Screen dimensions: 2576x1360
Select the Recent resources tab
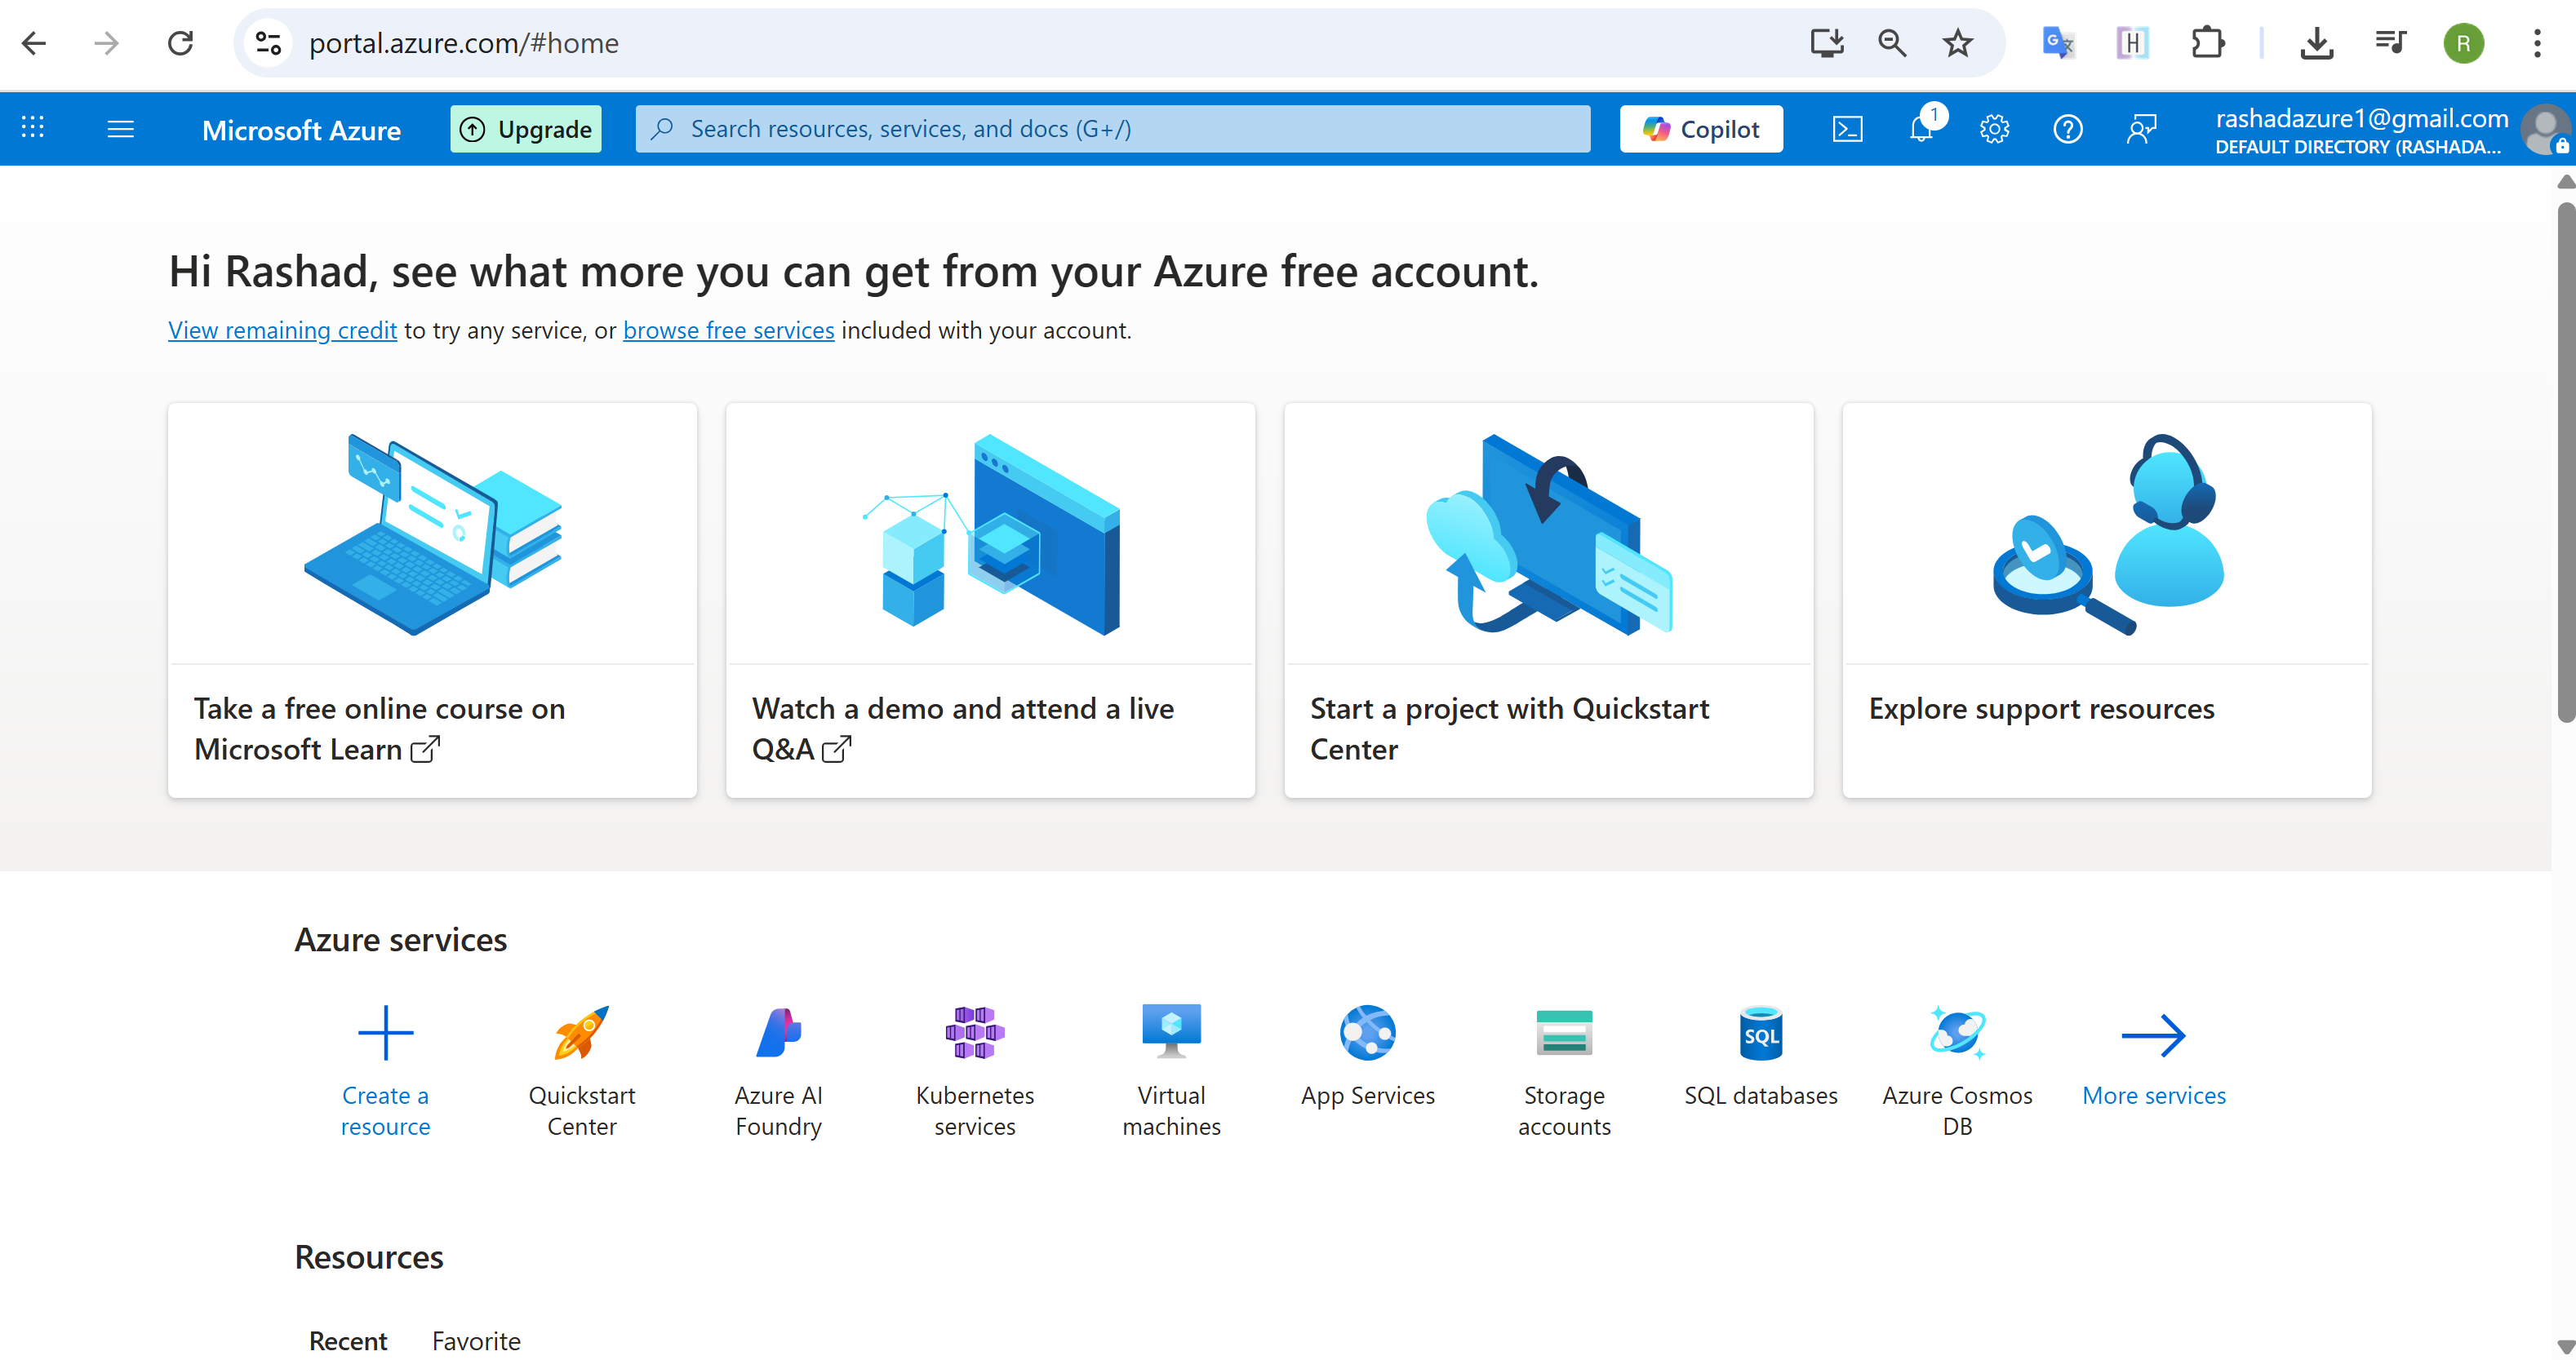pos(347,1340)
